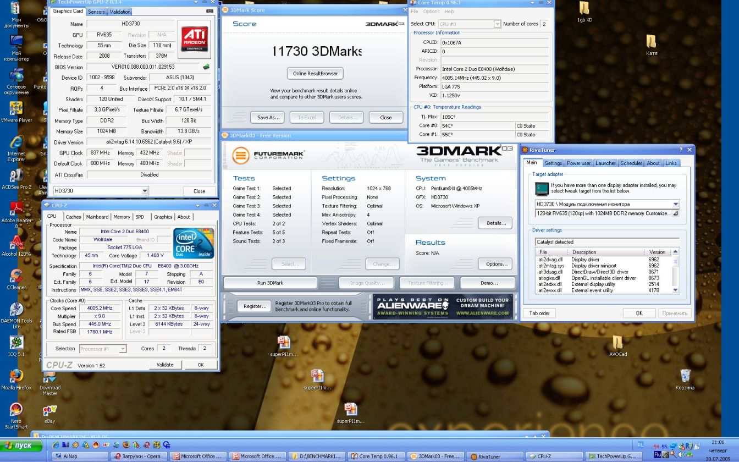Click System Details... button in 3DMark03
Image resolution: width=739 pixels, height=462 pixels.
[495, 223]
